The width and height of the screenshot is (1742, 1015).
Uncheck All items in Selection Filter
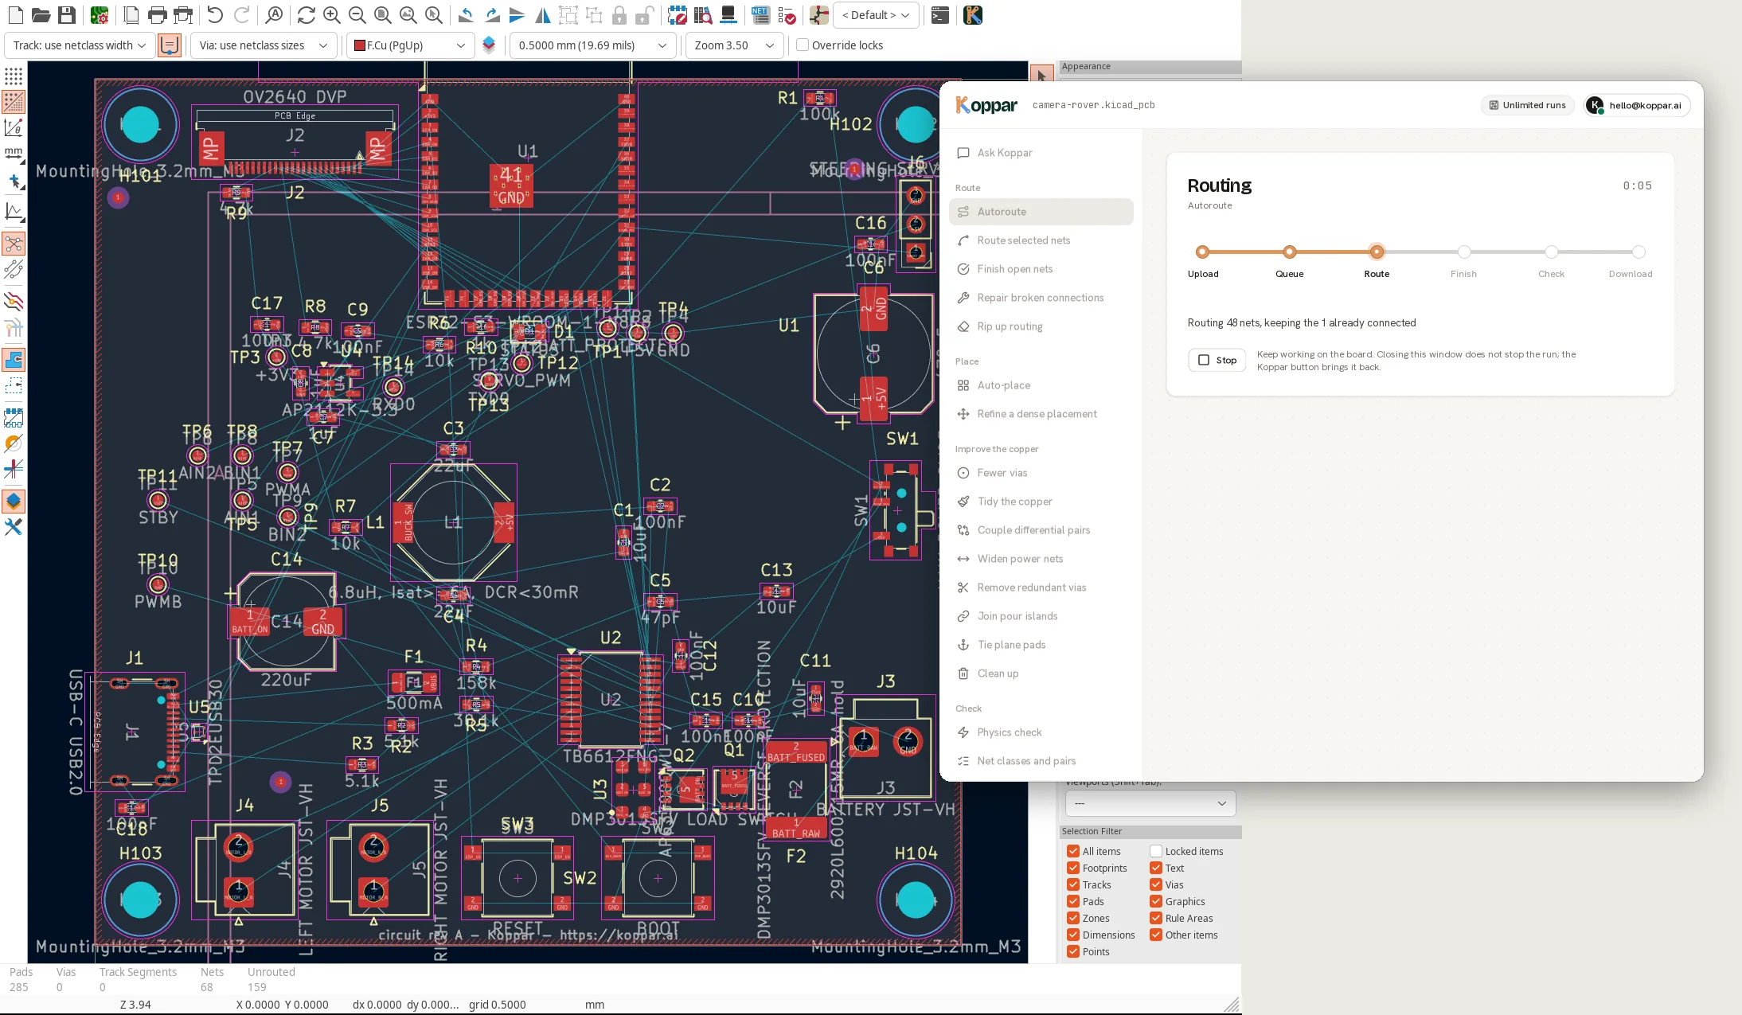(x=1073, y=851)
